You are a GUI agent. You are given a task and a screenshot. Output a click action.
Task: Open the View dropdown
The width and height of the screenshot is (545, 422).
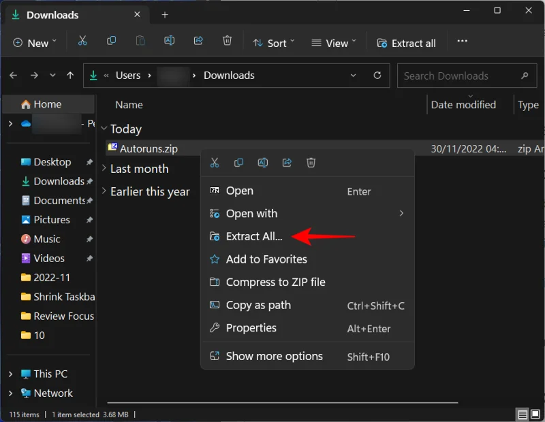tap(334, 43)
